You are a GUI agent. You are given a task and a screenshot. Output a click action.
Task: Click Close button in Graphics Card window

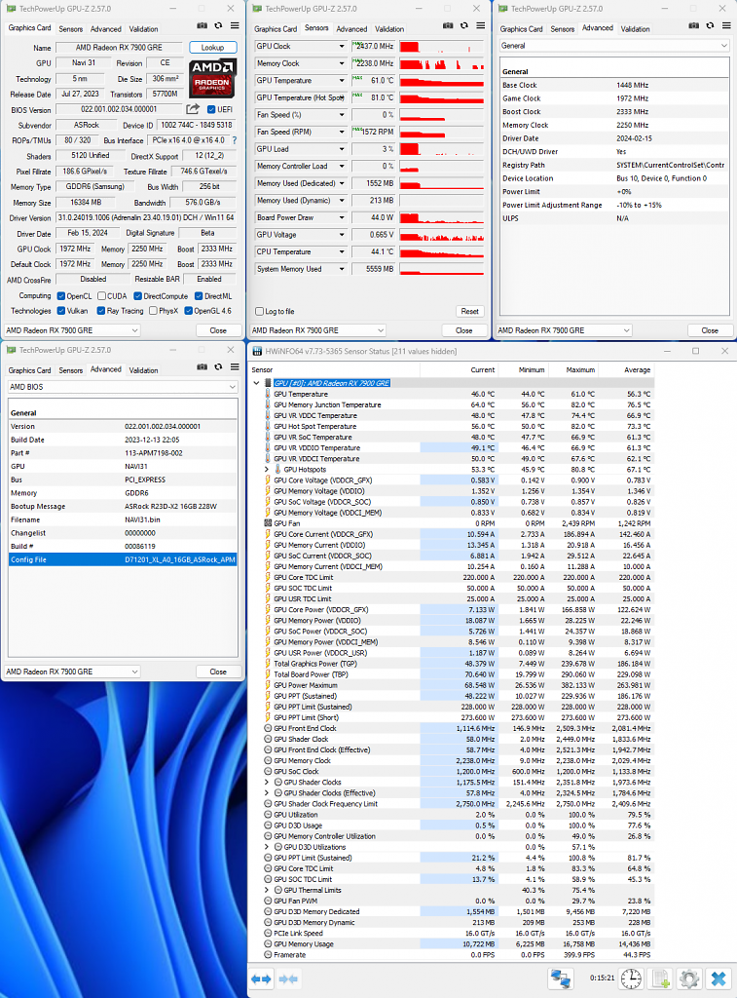tap(218, 330)
